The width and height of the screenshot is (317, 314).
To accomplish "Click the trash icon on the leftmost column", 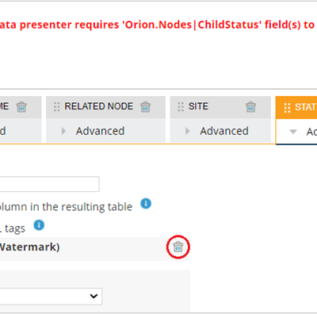I will (21, 107).
